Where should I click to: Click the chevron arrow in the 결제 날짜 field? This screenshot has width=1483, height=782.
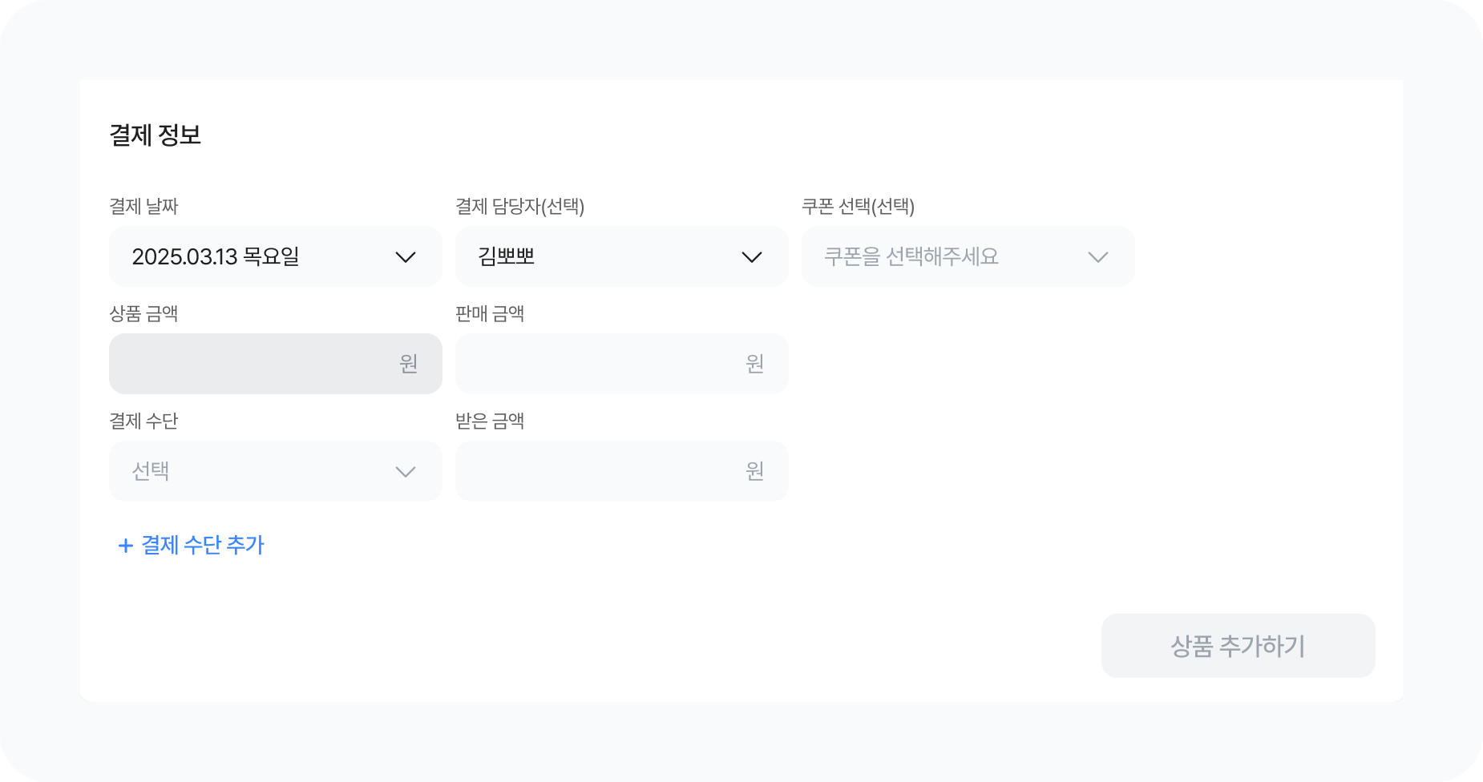coord(406,257)
